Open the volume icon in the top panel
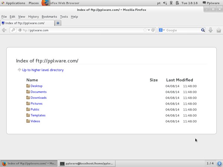The image size is (223, 167). 165,3
